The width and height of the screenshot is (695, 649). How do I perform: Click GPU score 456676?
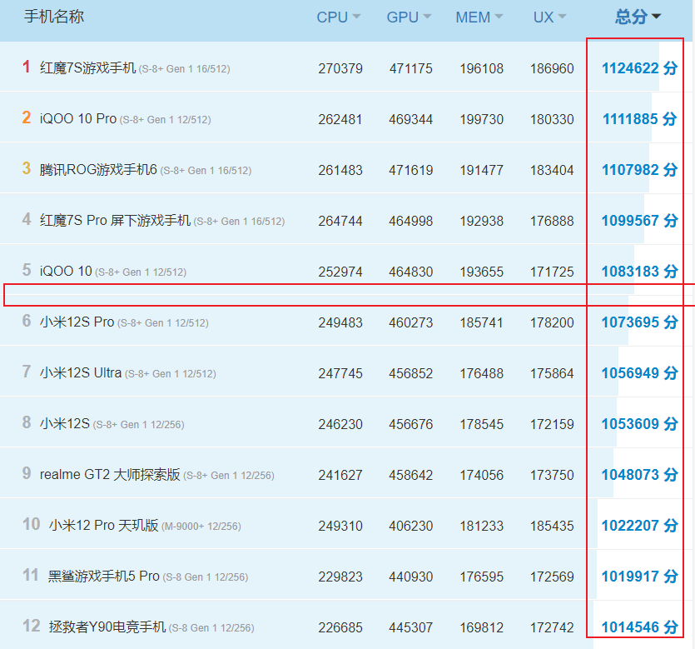(x=411, y=424)
